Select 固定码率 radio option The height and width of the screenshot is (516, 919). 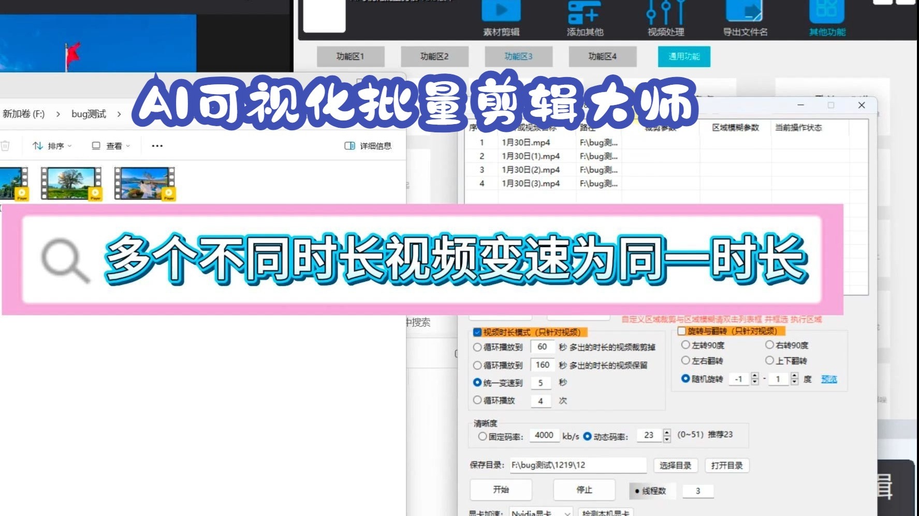click(x=483, y=436)
